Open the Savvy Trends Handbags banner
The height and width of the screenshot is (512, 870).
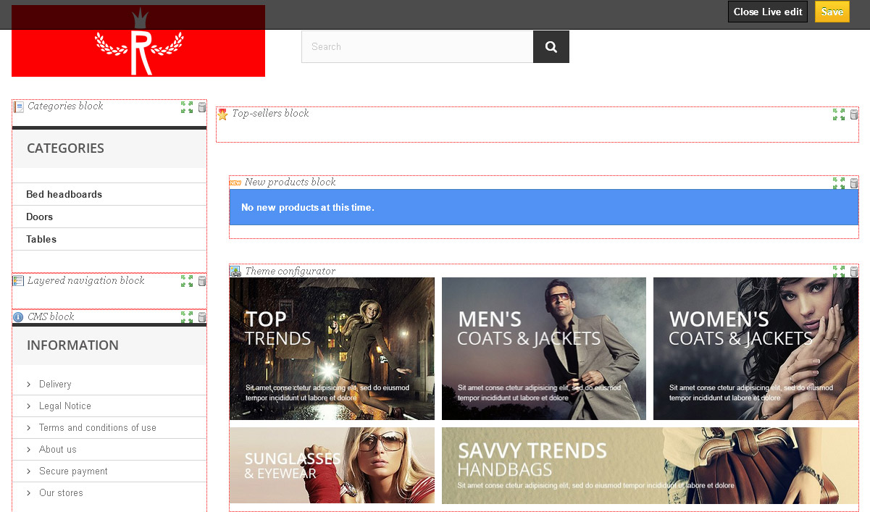(x=650, y=466)
